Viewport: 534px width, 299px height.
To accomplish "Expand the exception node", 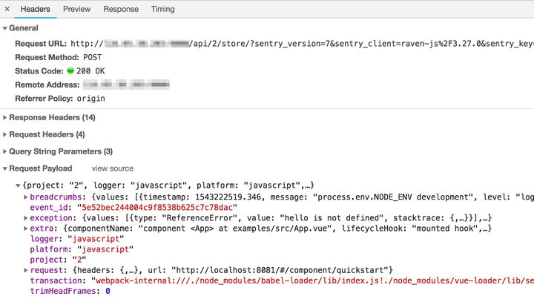I will pyautogui.click(x=25, y=218).
